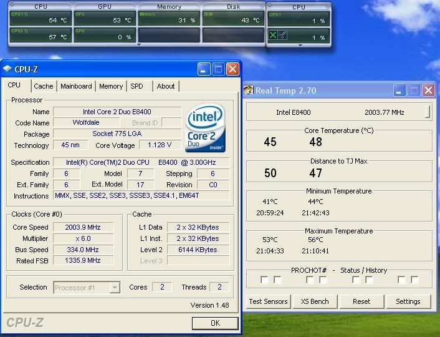Select the CPU tab in CPU-Z
Viewport: 440px width, 337px height.
tap(16, 85)
